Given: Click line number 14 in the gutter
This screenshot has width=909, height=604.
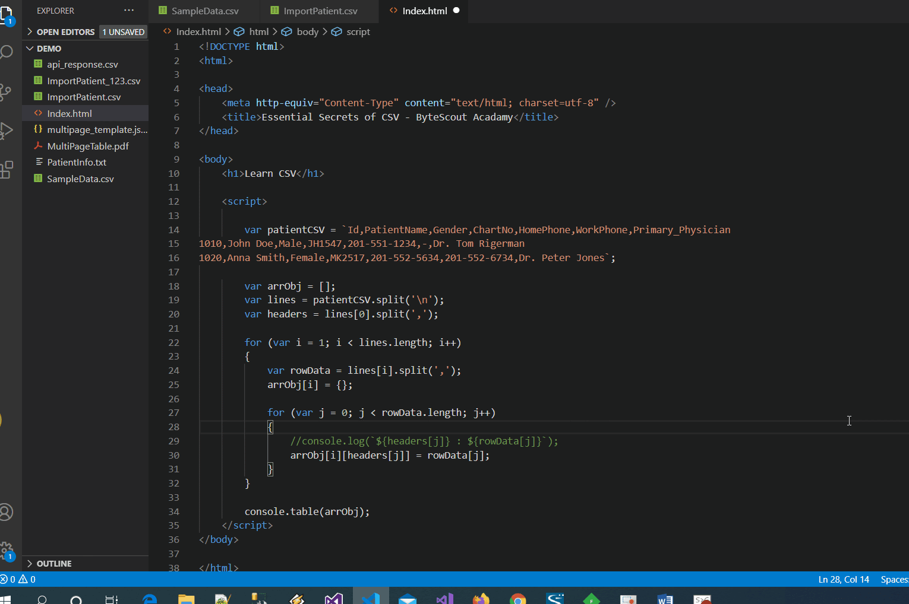Looking at the screenshot, I should coord(173,230).
